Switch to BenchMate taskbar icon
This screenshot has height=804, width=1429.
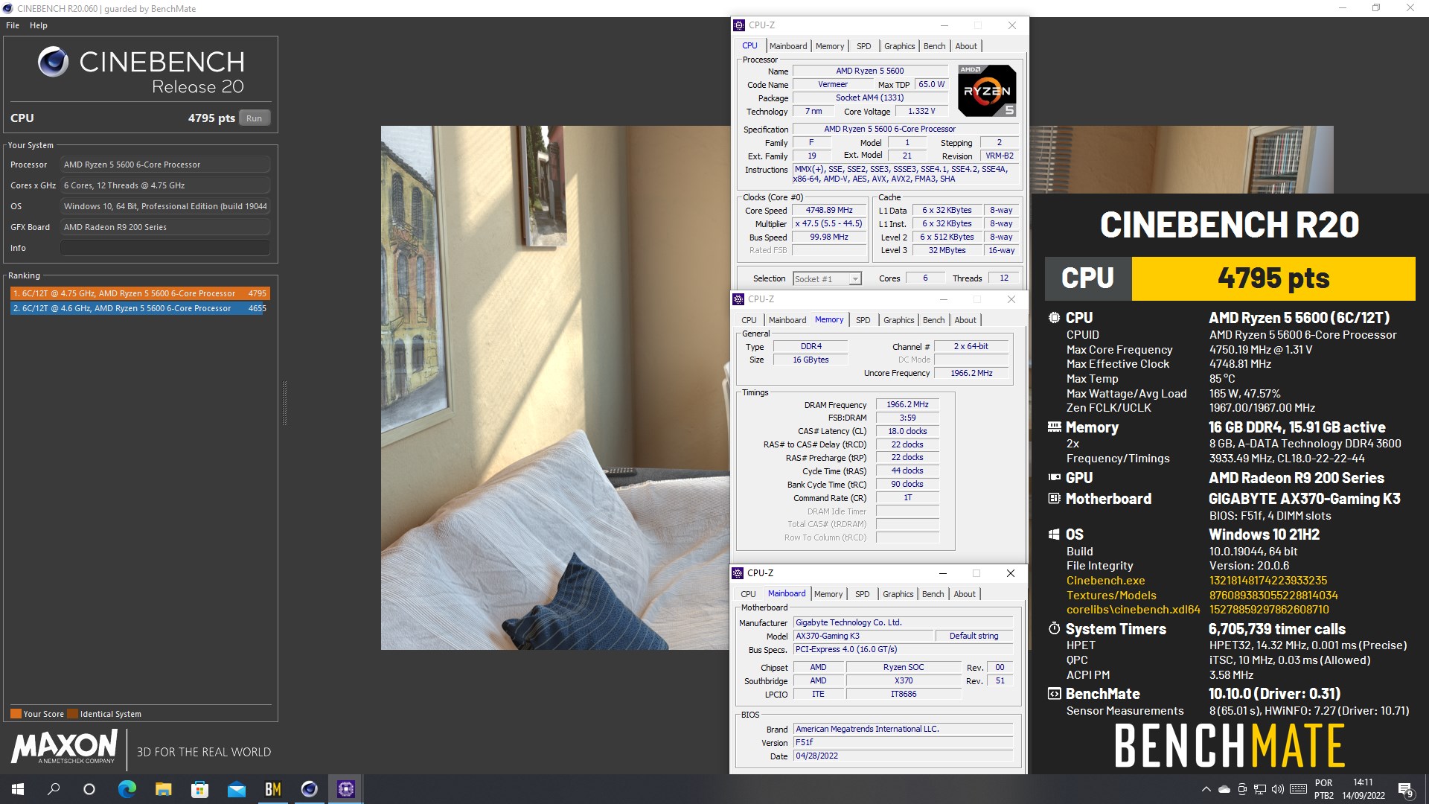tap(273, 789)
